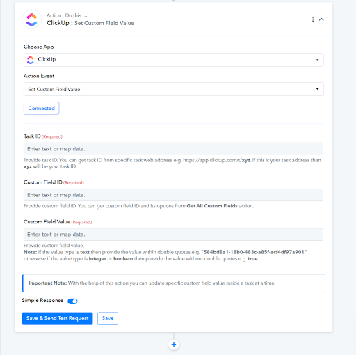Viewport: 356px width, 355px height.
Task: Open the Action Event dropdown arrow
Action: click(x=317, y=89)
